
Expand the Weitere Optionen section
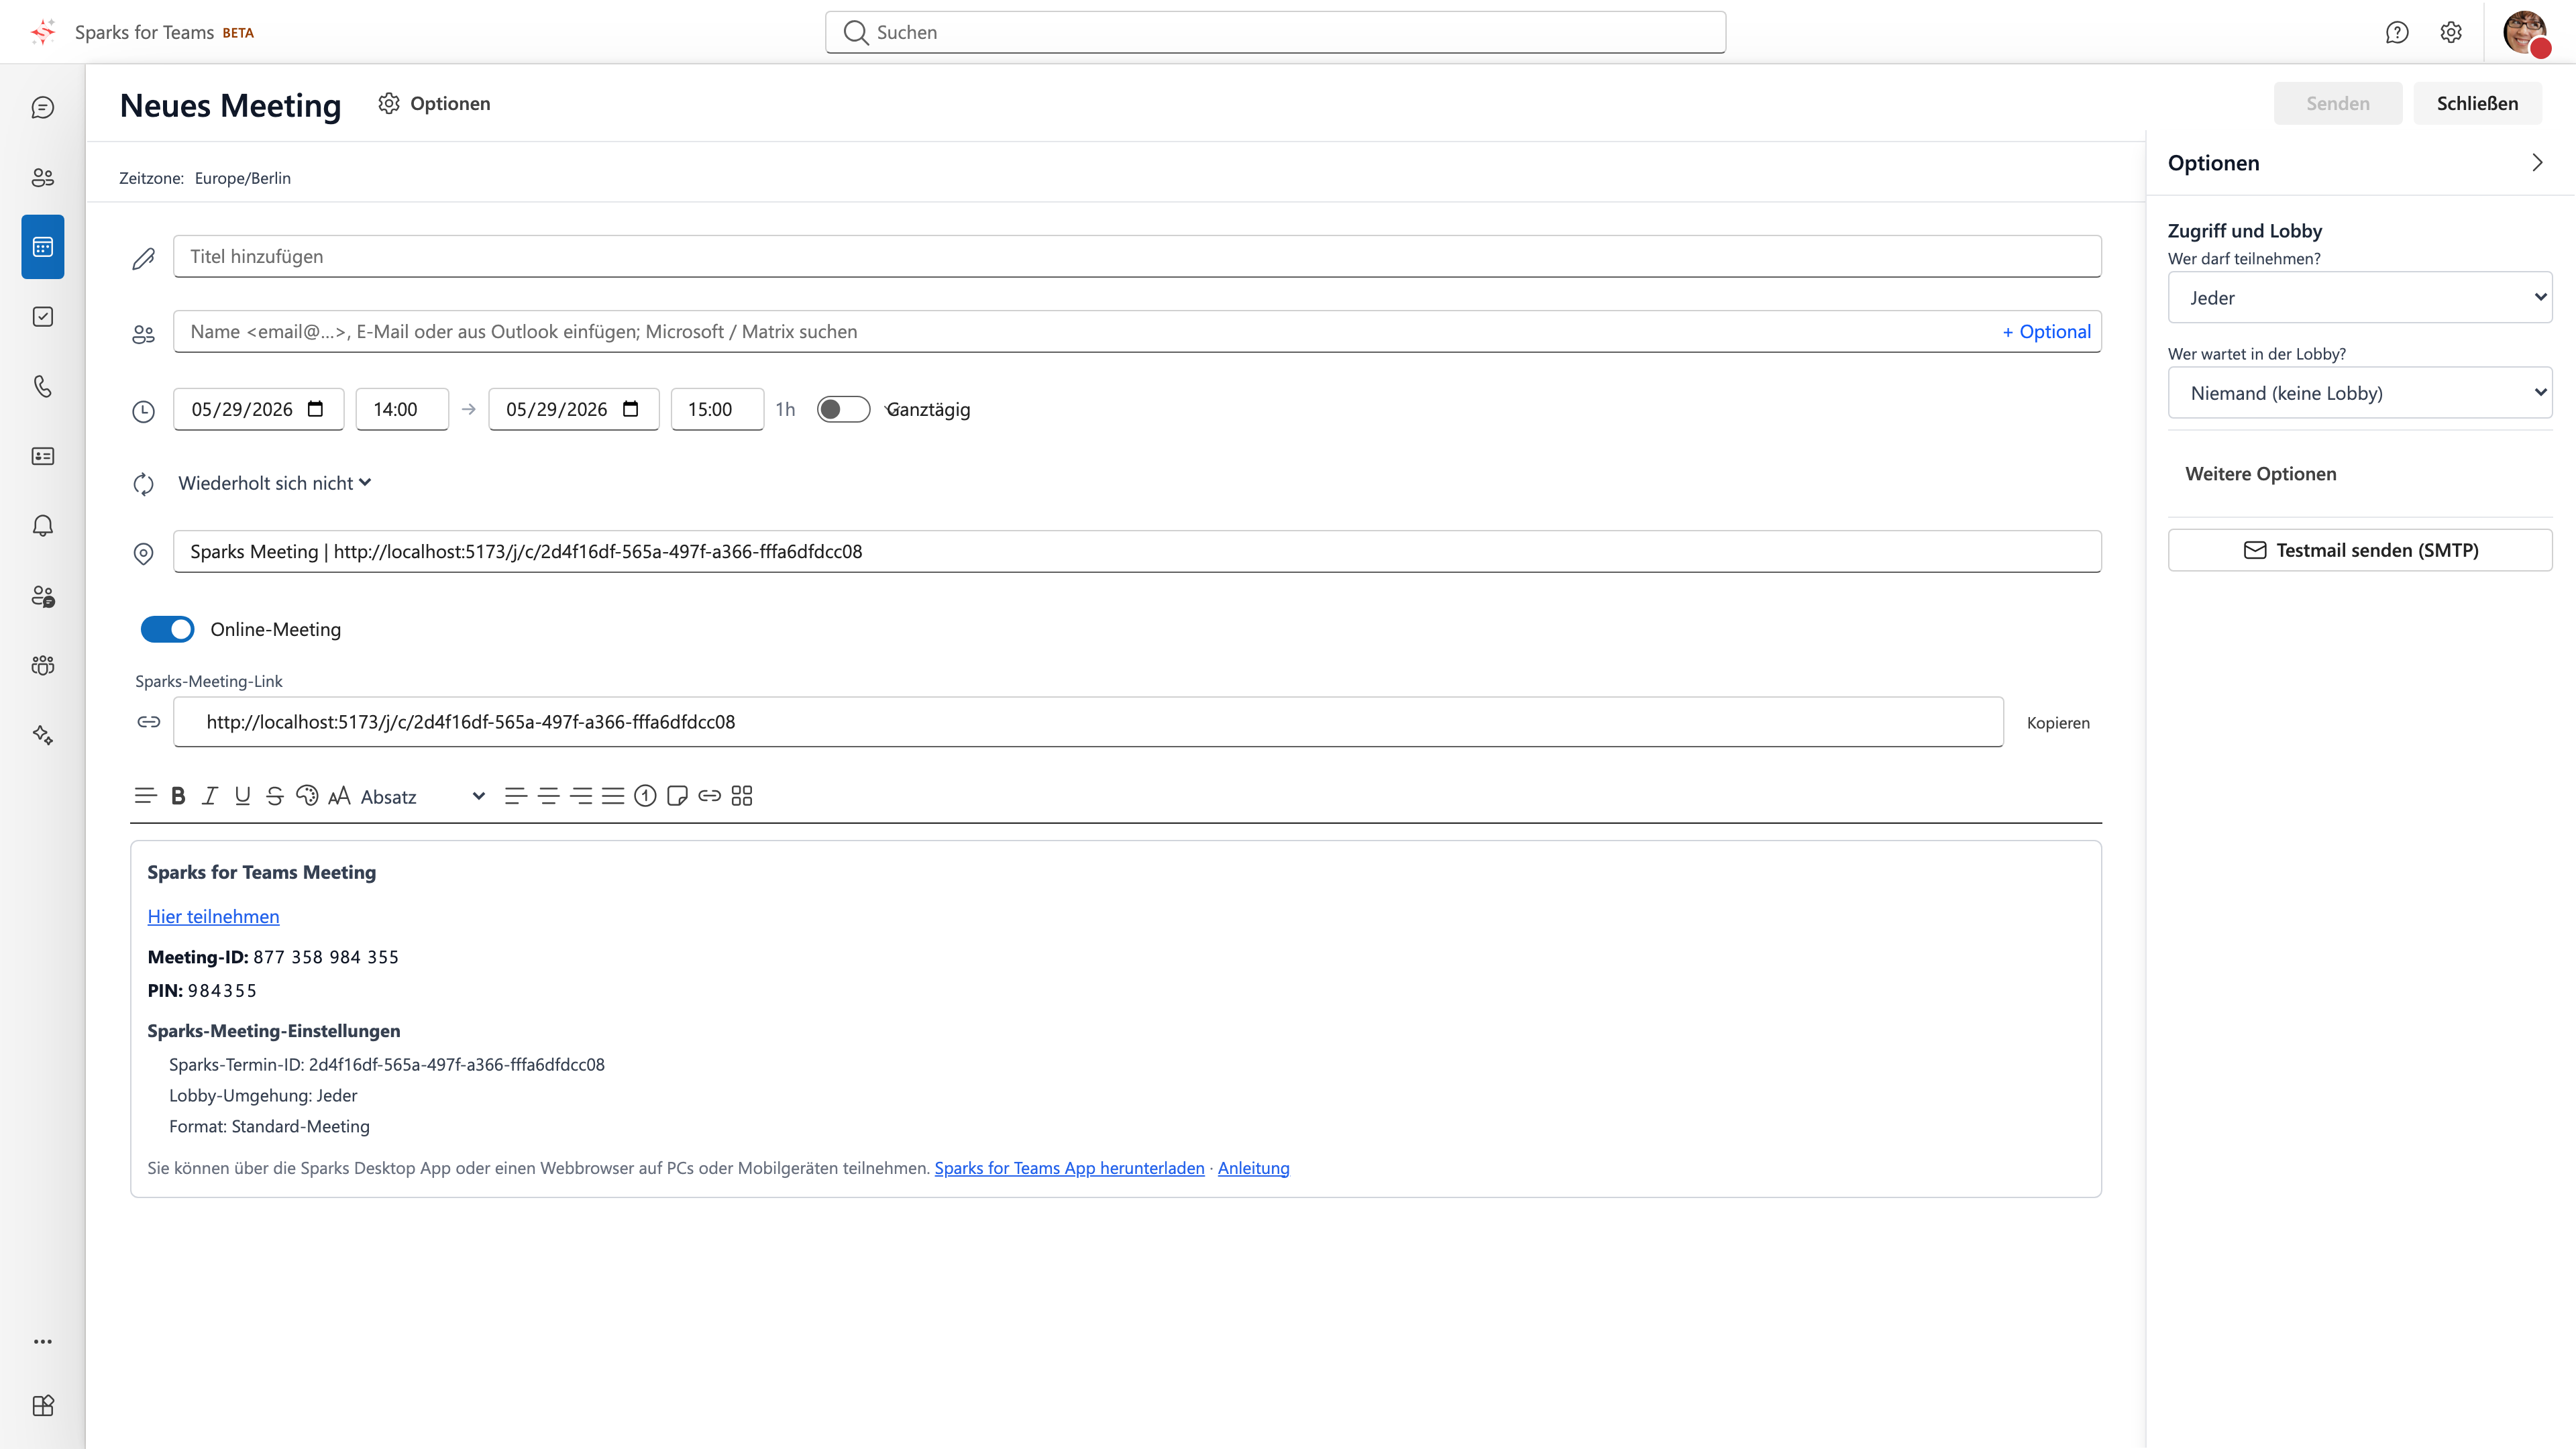pyautogui.click(x=2260, y=474)
